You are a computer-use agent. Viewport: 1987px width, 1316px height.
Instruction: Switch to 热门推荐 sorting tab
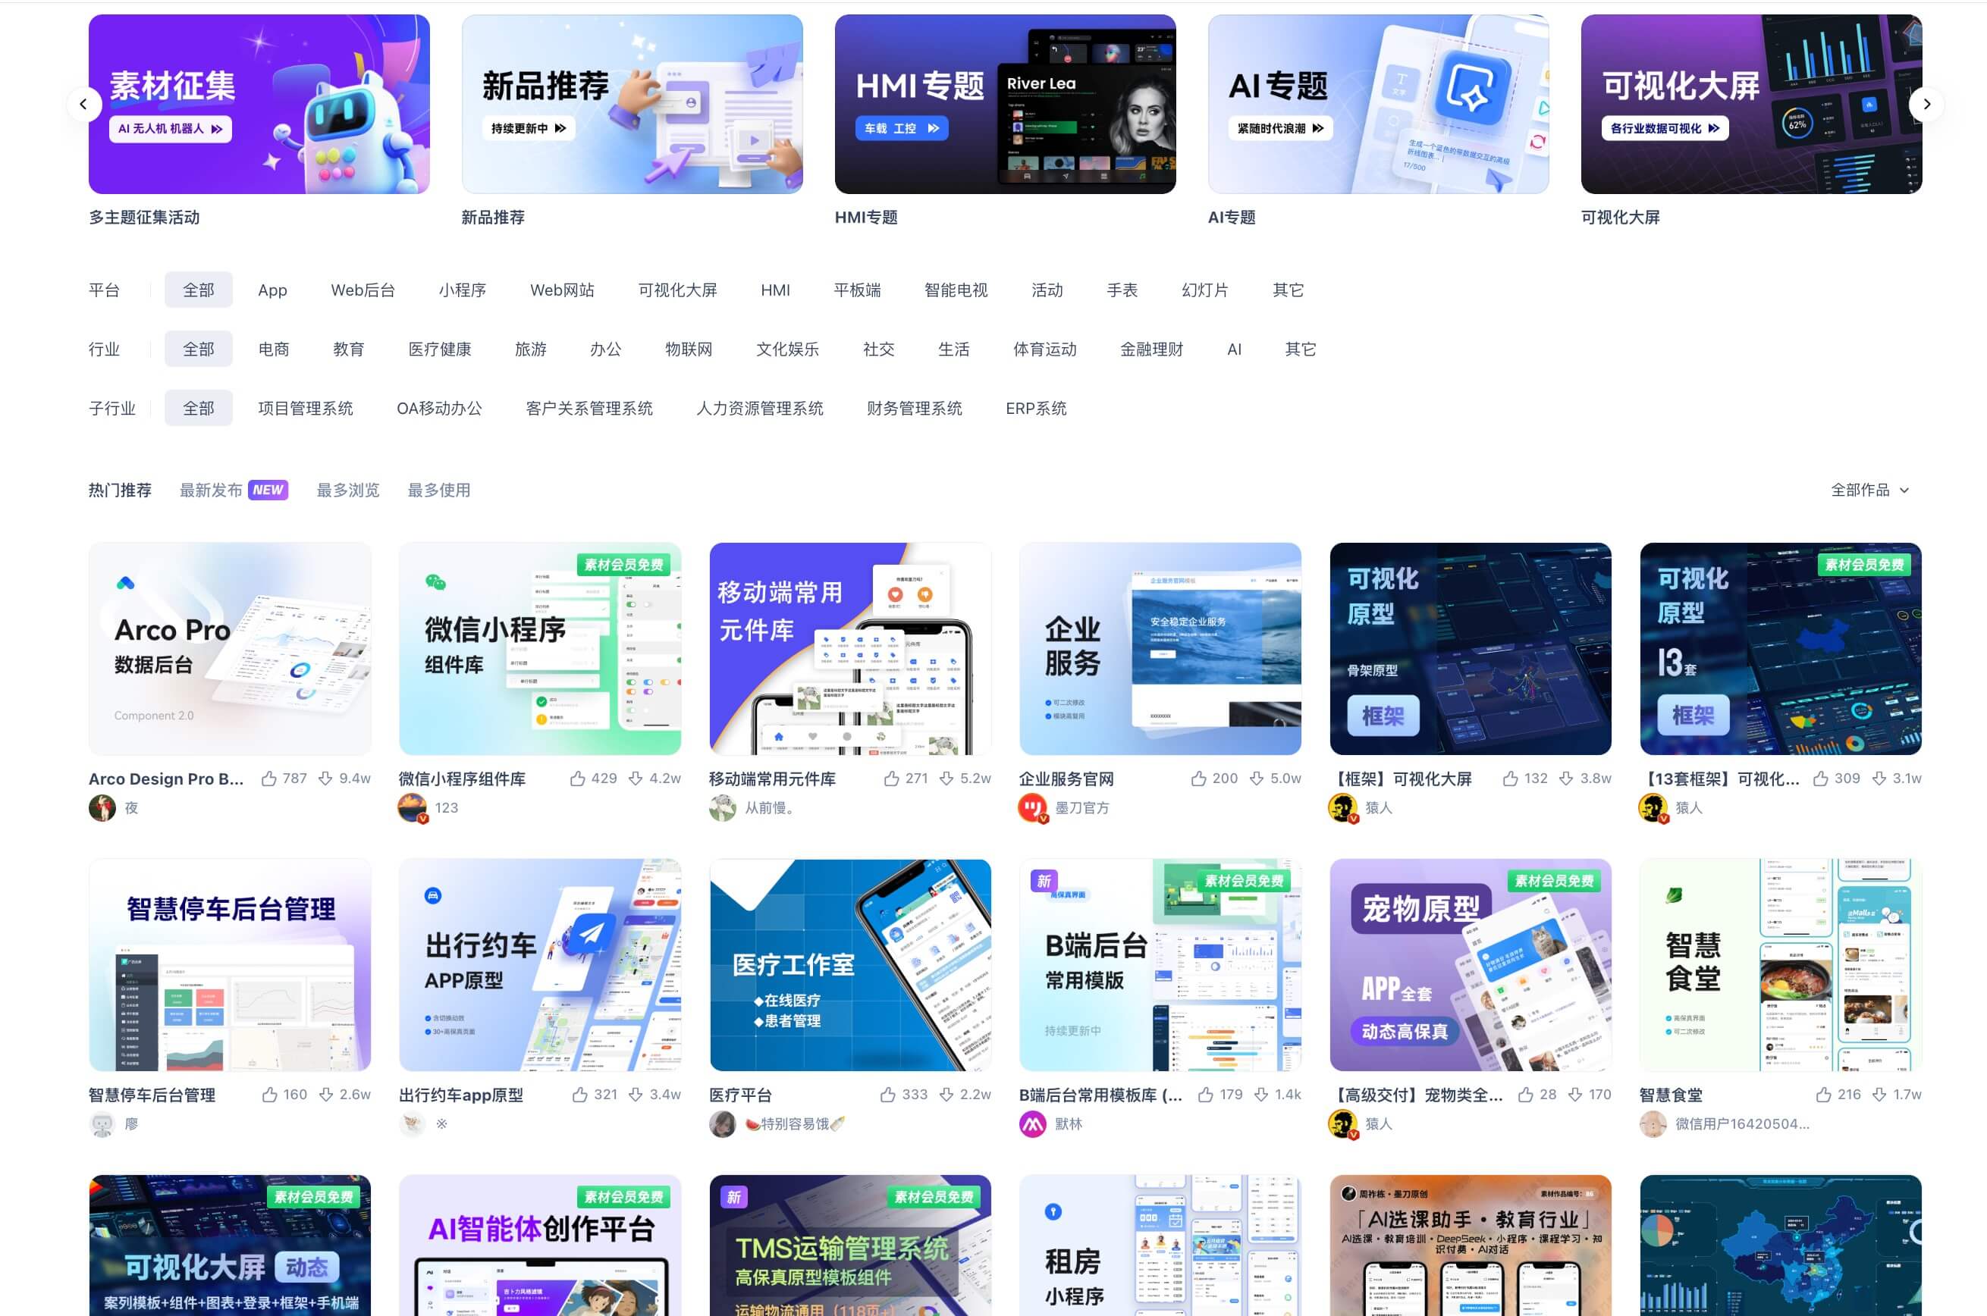click(x=120, y=490)
